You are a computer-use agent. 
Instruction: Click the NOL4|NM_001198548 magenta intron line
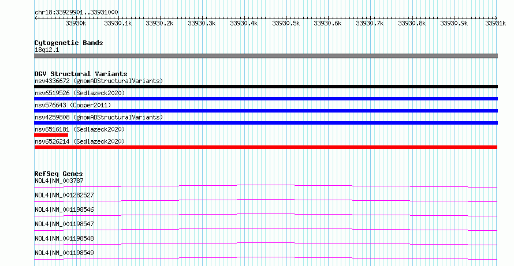(266, 243)
